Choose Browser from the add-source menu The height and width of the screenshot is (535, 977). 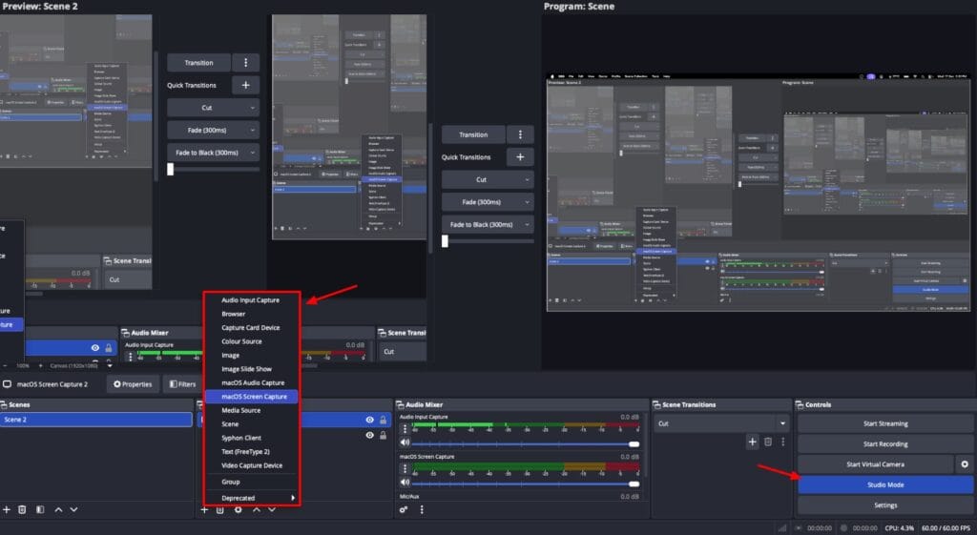pos(234,314)
